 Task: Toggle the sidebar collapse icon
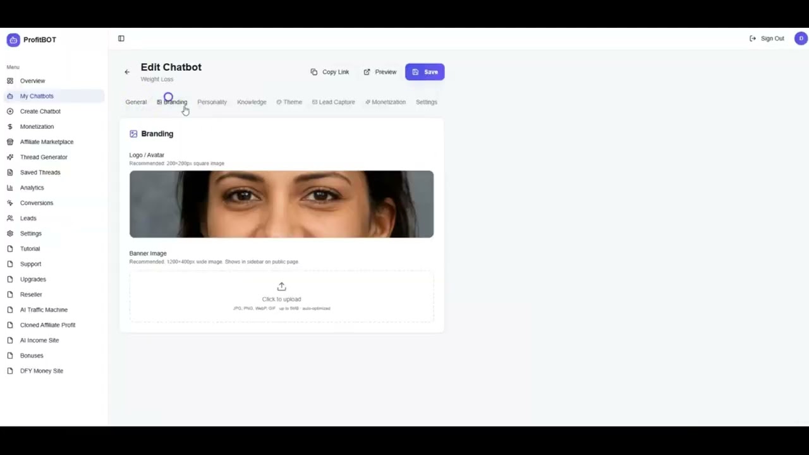pyautogui.click(x=121, y=39)
